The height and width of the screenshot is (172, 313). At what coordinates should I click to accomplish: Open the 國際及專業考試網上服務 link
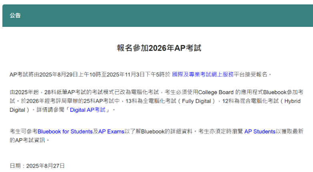coord(203,74)
